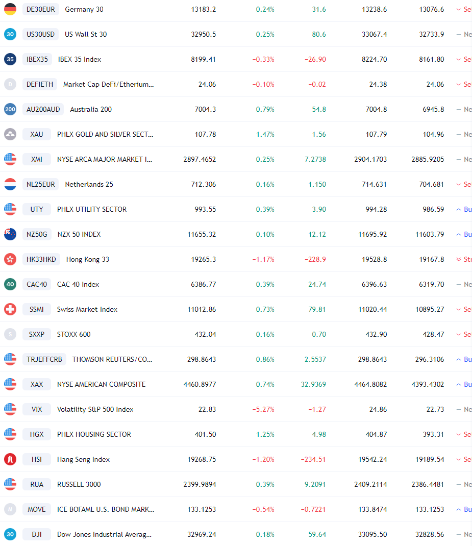Click the red Hang Seng HSI icon
Image resolution: width=472 pixels, height=546 pixels.
pos(10,459)
